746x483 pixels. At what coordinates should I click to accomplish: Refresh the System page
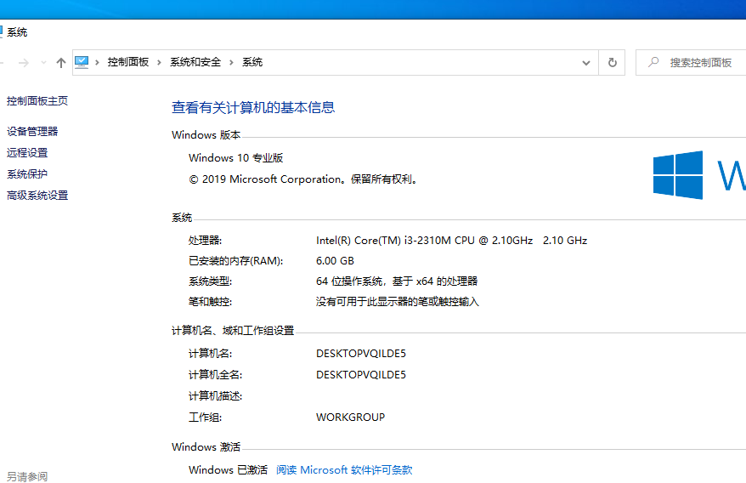point(613,62)
